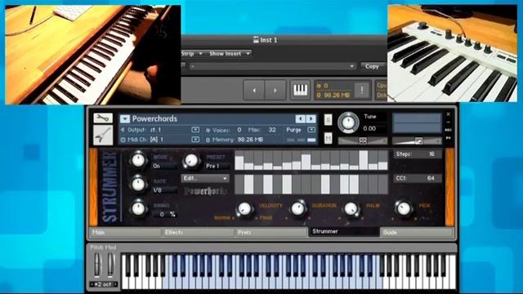Switch to the Prefs tab
Screen dimensions: 523x294
click(270, 232)
